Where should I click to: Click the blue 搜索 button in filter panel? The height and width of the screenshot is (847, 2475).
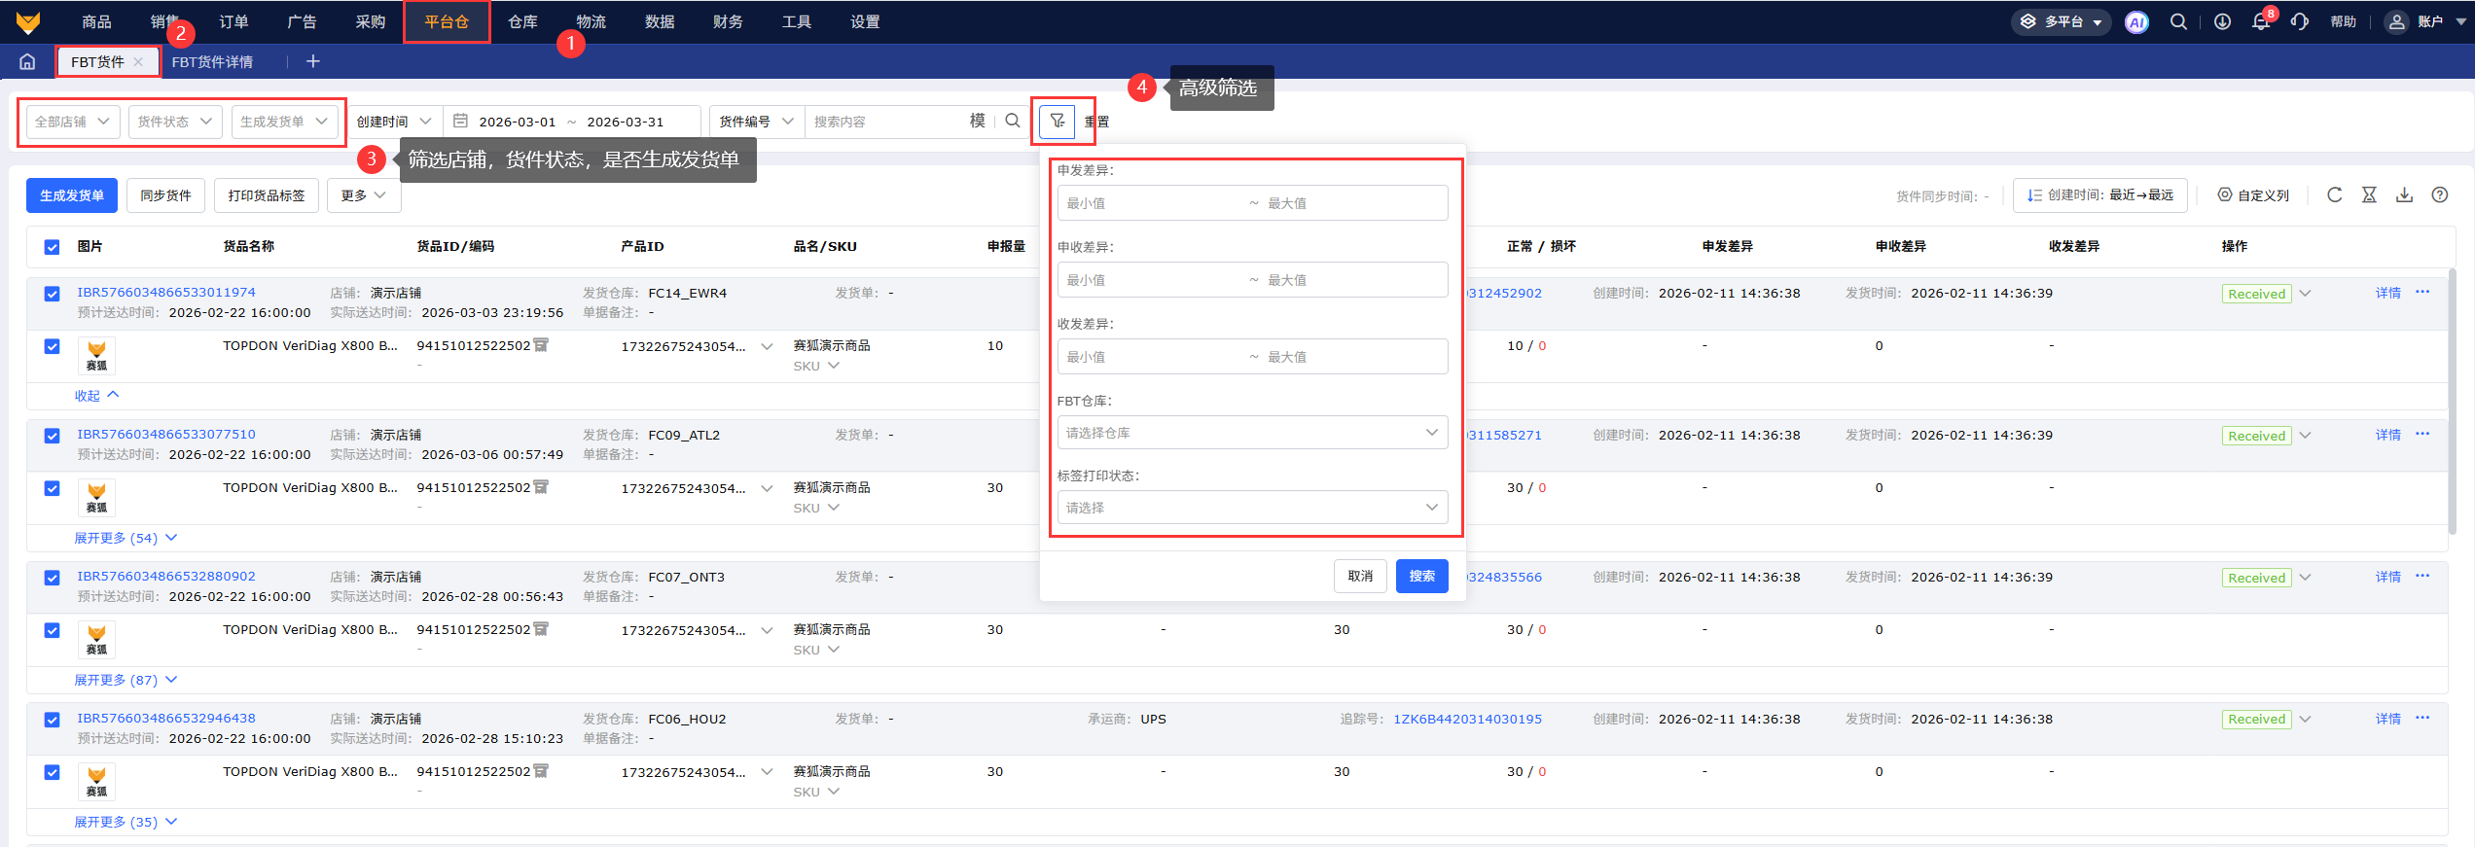[1422, 576]
